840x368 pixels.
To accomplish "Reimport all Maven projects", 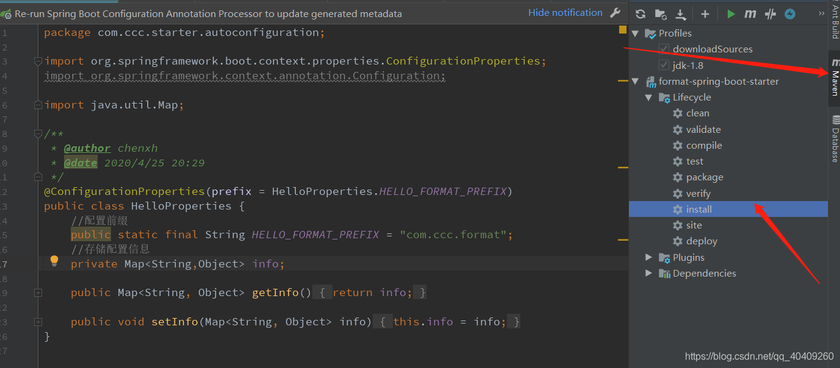I will click(641, 14).
